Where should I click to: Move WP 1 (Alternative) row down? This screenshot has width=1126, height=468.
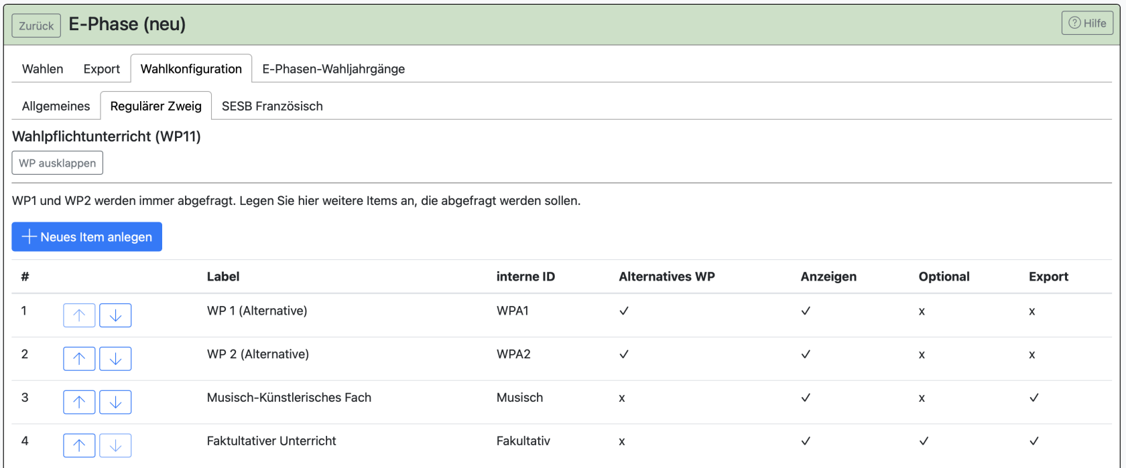[x=115, y=315]
